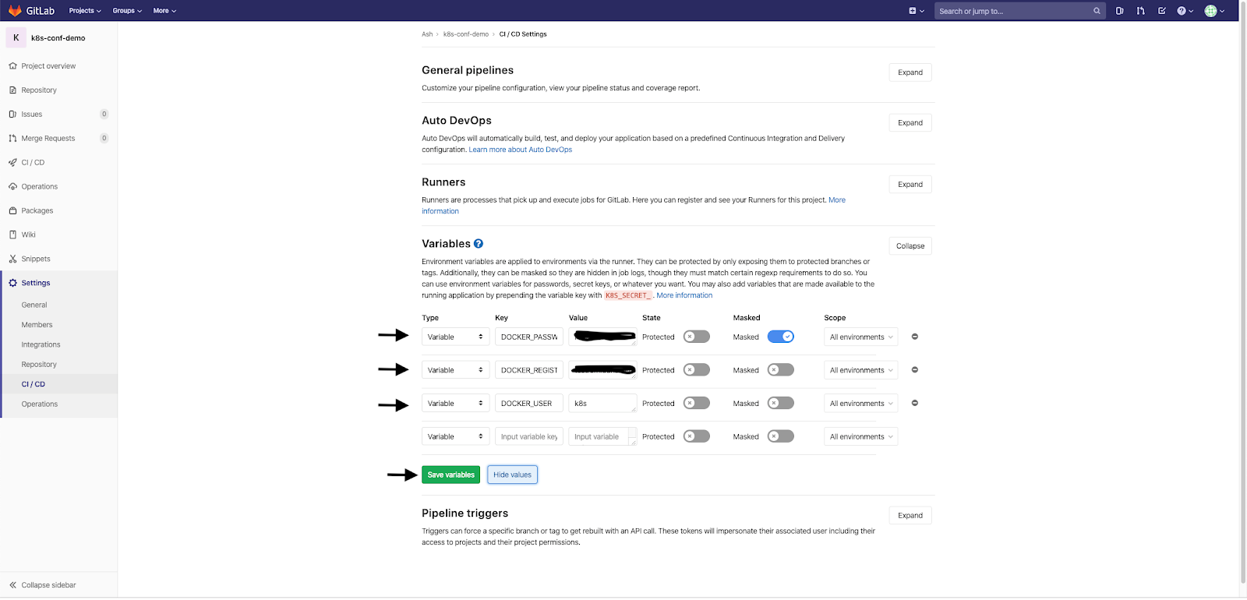Remove the DOCKER_PASSW variable row
This screenshot has width=1247, height=600.
click(915, 337)
